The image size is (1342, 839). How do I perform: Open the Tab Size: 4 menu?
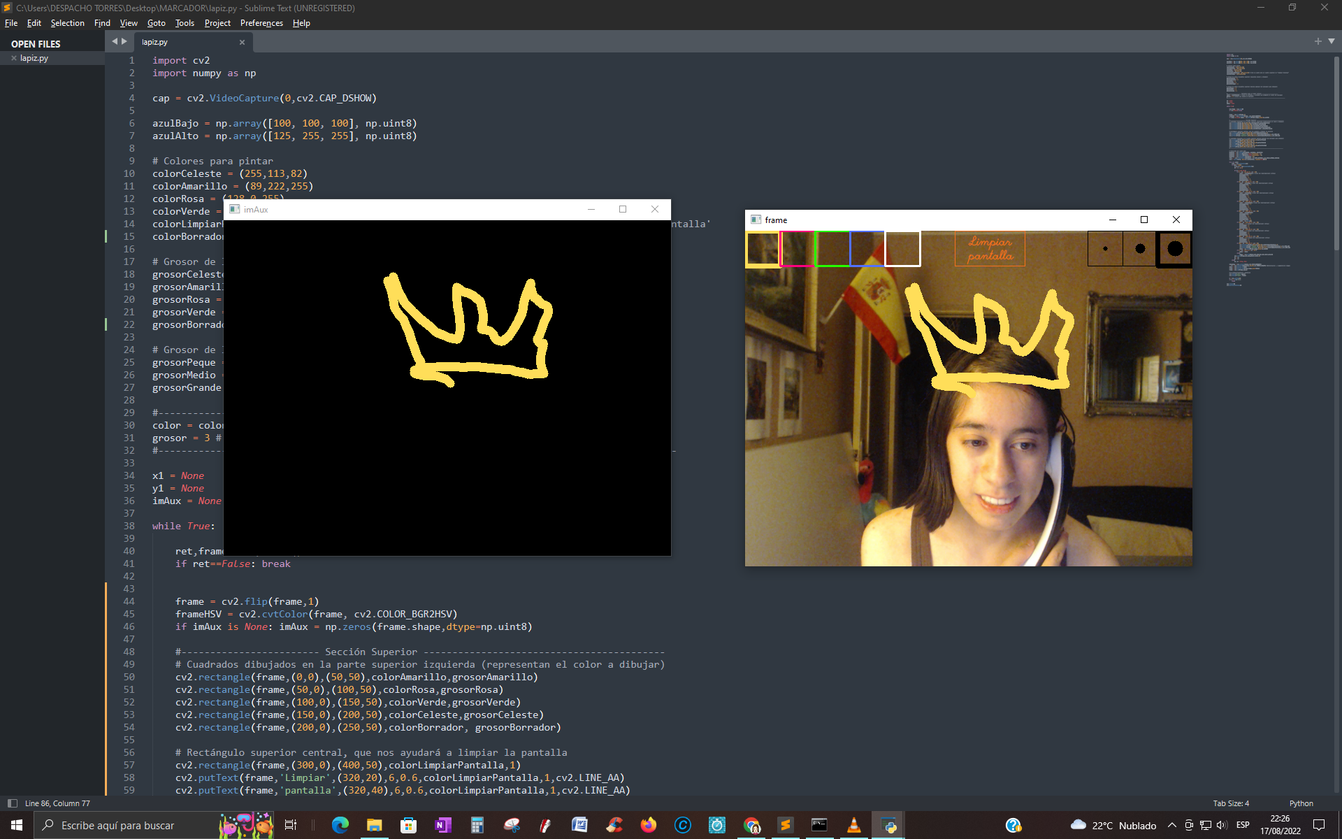pyautogui.click(x=1231, y=803)
